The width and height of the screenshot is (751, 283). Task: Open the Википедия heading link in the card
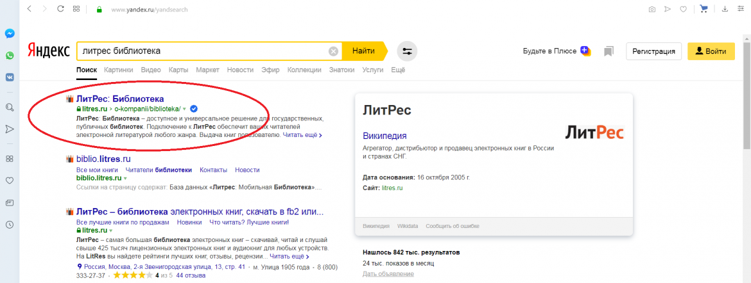tap(384, 136)
